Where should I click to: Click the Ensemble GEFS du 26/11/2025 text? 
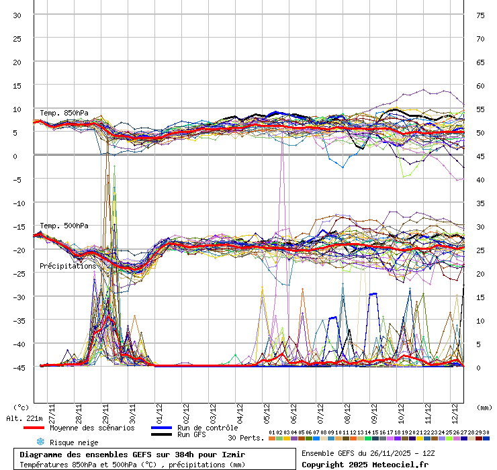(368, 453)
